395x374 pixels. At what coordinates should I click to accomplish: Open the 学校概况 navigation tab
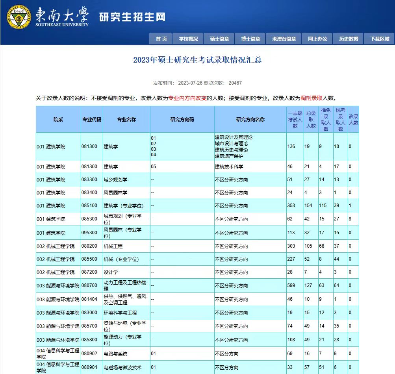[x=188, y=39]
